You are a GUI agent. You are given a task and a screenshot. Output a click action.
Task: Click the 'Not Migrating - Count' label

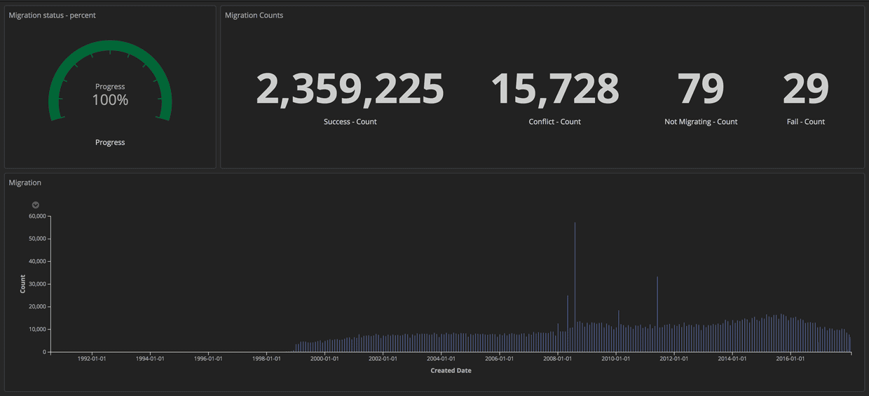[x=701, y=122]
